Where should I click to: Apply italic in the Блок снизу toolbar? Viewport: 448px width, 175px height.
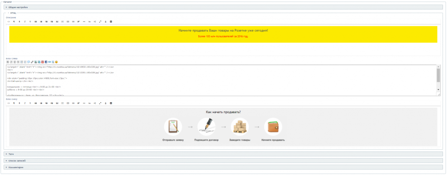click(x=24, y=103)
